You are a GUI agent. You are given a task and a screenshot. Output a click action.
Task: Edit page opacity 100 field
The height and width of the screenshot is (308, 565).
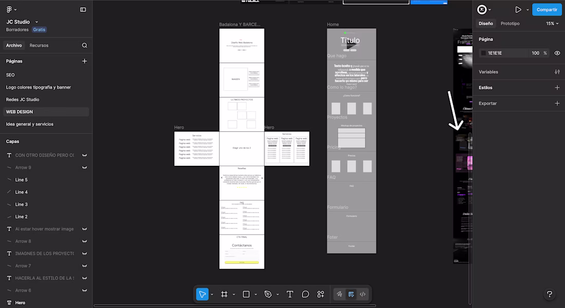click(535, 53)
